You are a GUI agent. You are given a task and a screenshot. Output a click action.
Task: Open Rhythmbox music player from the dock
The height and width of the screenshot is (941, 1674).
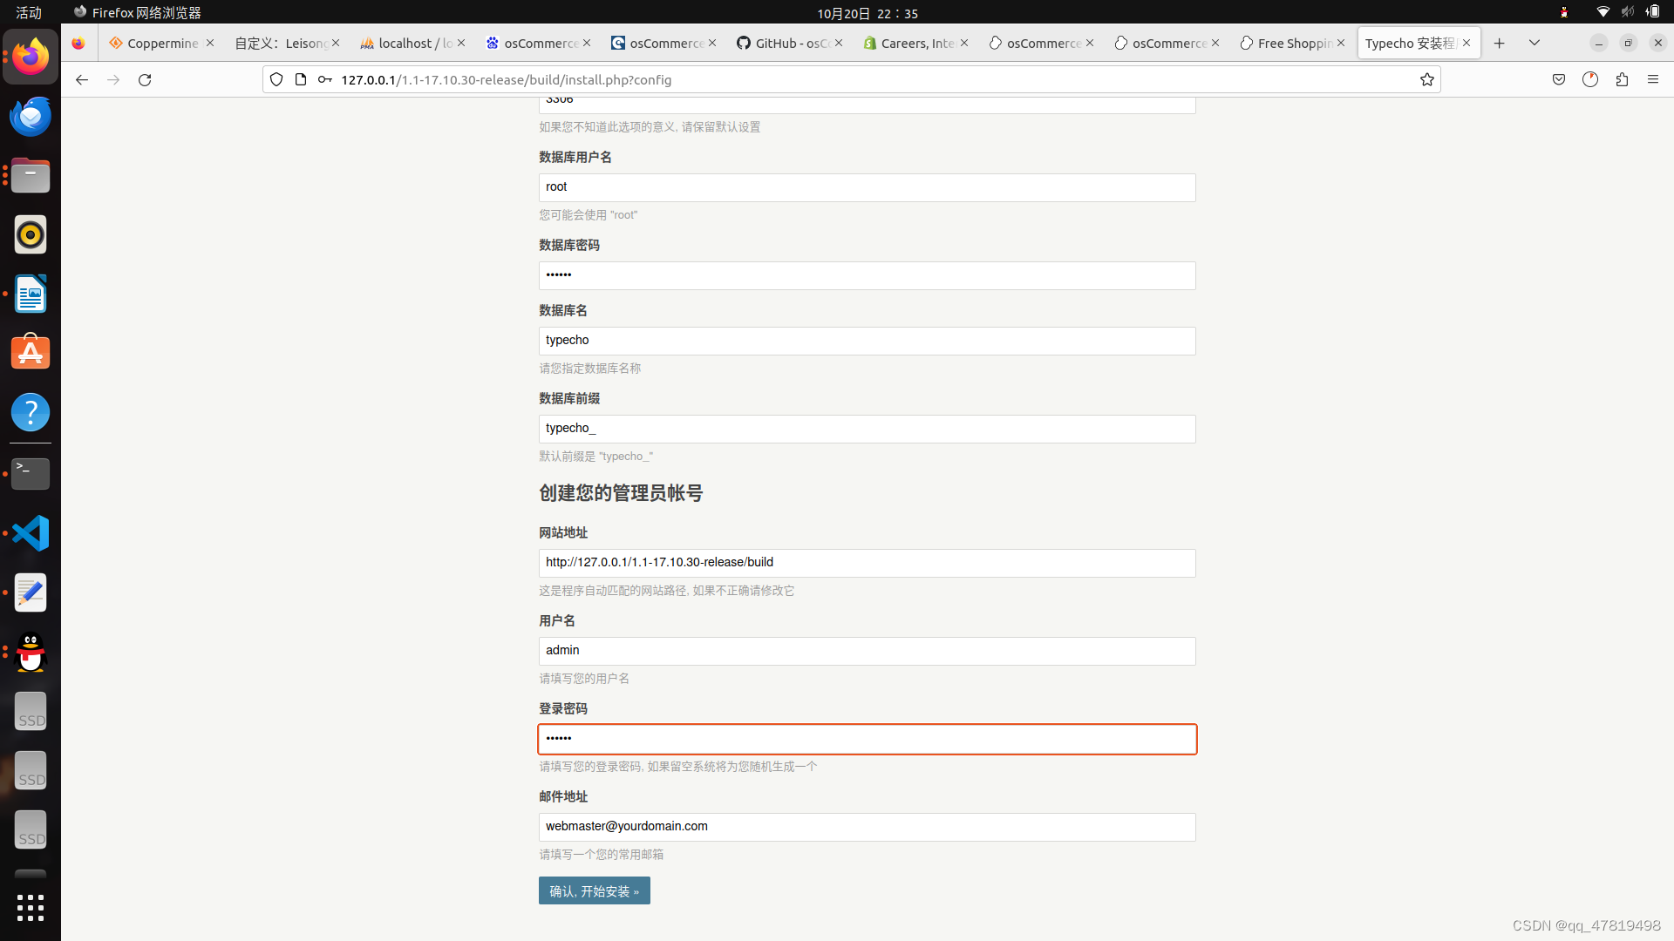click(31, 234)
